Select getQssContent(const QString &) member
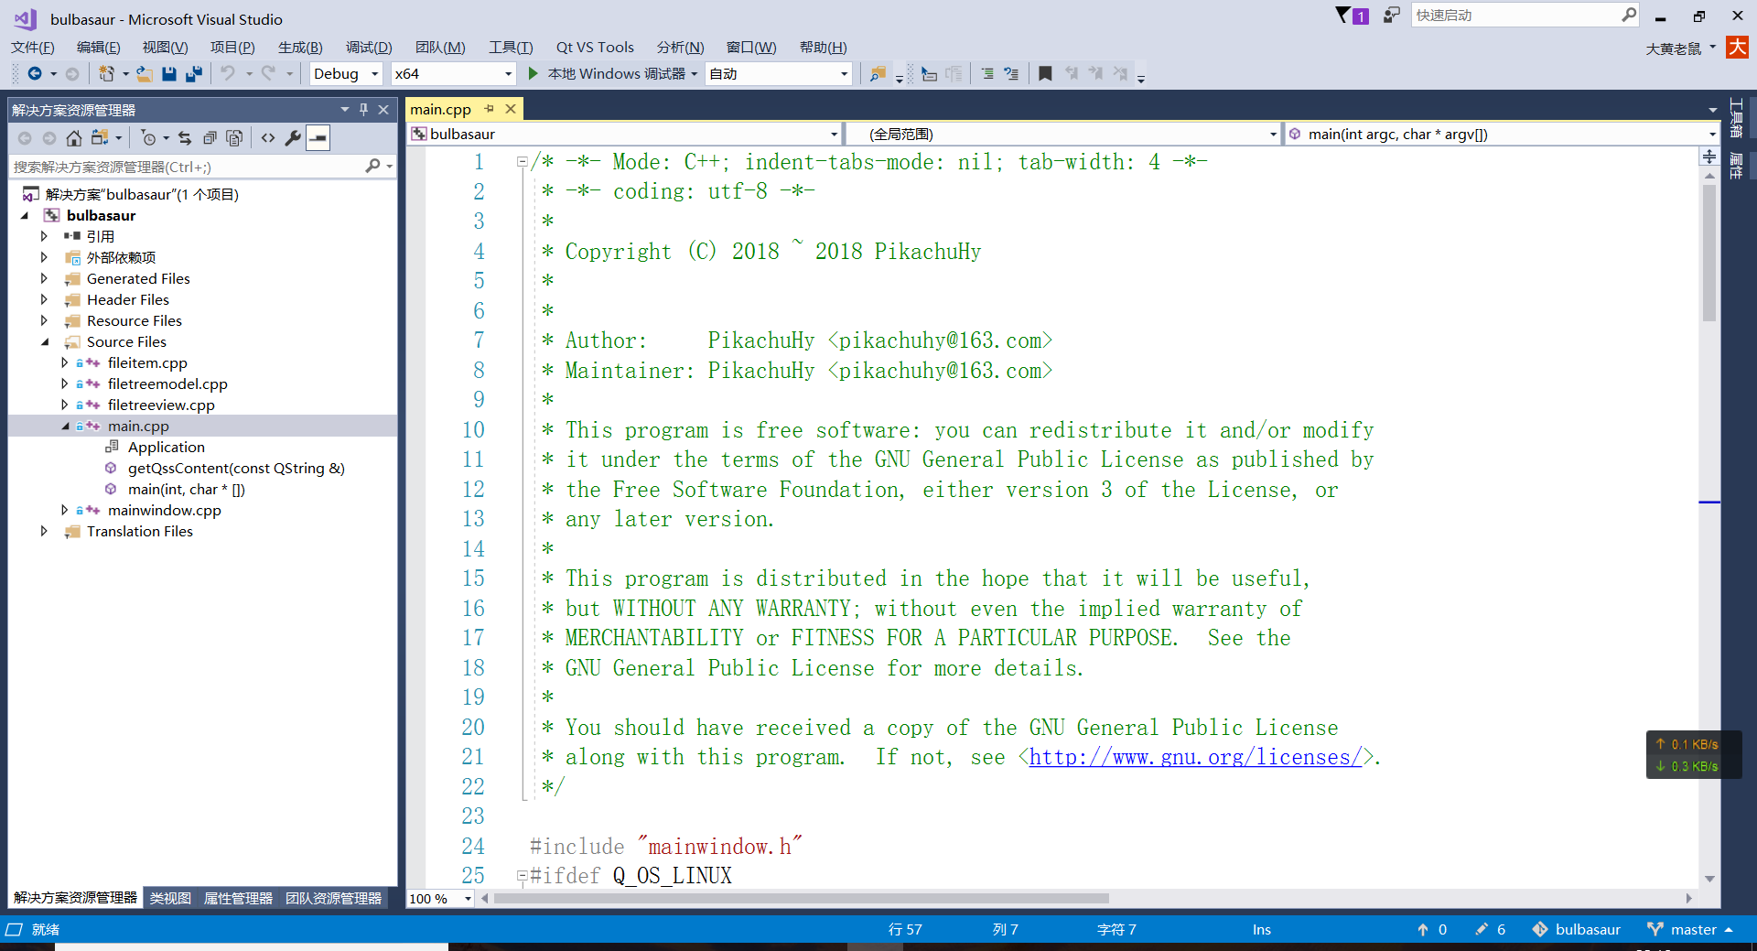Image resolution: width=1757 pixels, height=951 pixels. tap(236, 468)
